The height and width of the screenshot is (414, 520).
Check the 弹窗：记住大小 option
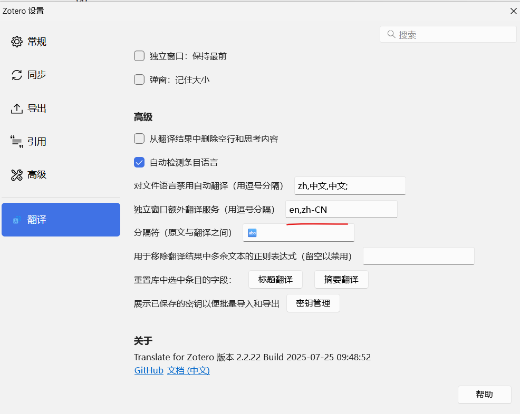(x=139, y=80)
